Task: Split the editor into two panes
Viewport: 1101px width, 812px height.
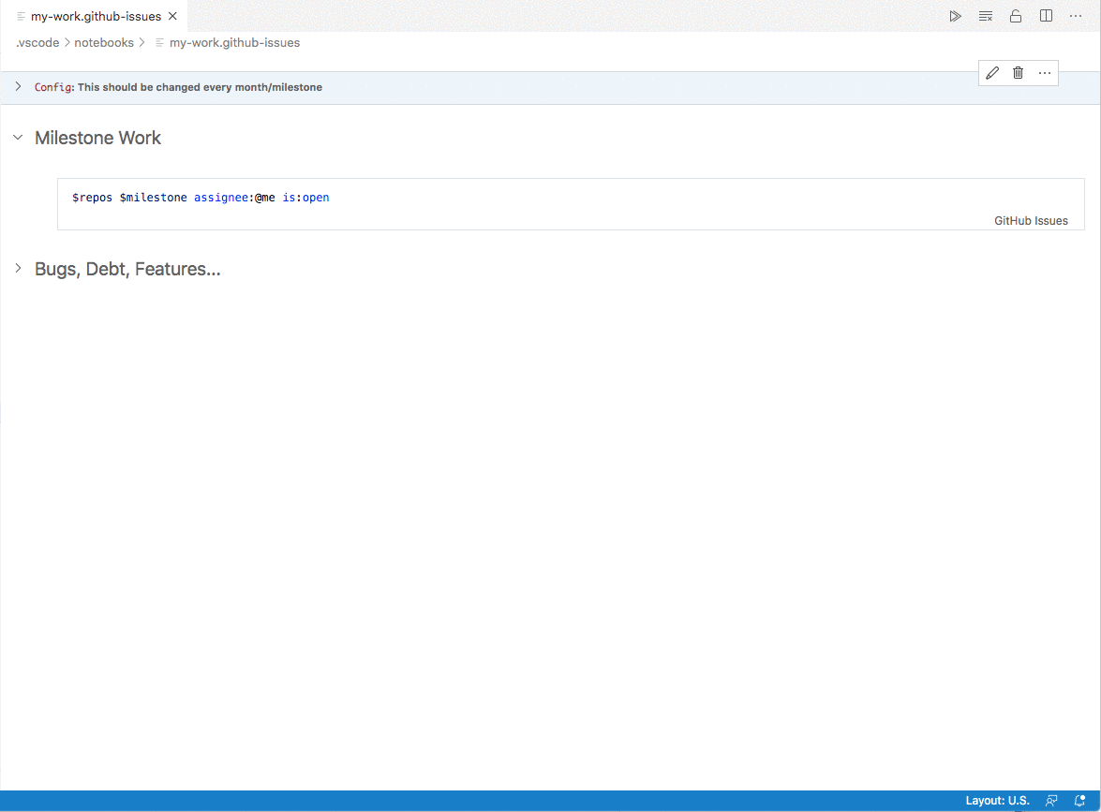Action: pyautogui.click(x=1046, y=15)
